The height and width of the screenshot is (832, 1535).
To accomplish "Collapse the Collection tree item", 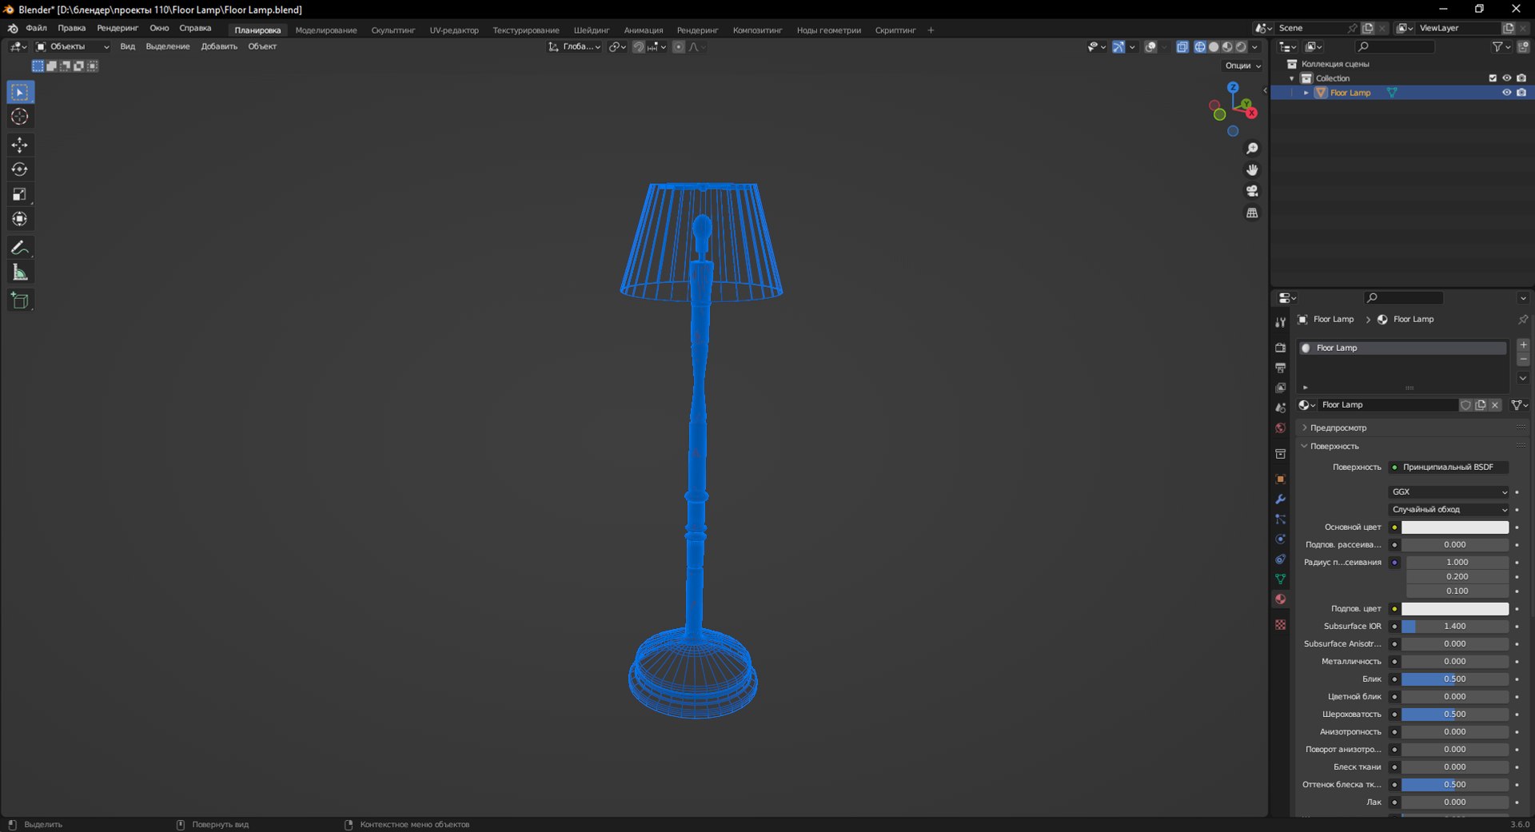I will coord(1292,78).
